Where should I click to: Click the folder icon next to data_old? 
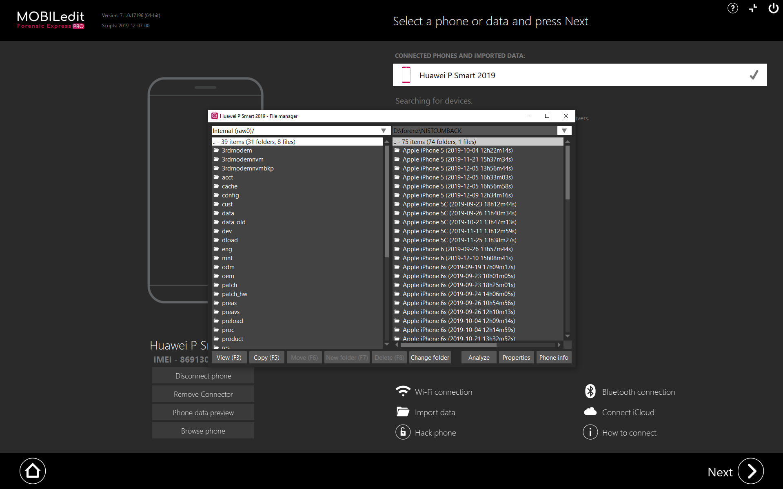coord(216,222)
